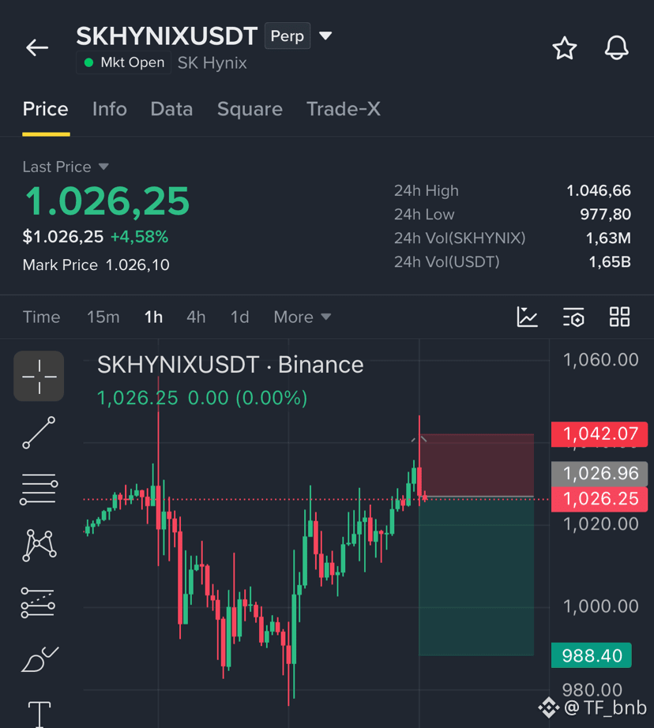Screen dimensions: 654x728
Task: Click the 988.40 take-profit price label
Action: coord(592,655)
